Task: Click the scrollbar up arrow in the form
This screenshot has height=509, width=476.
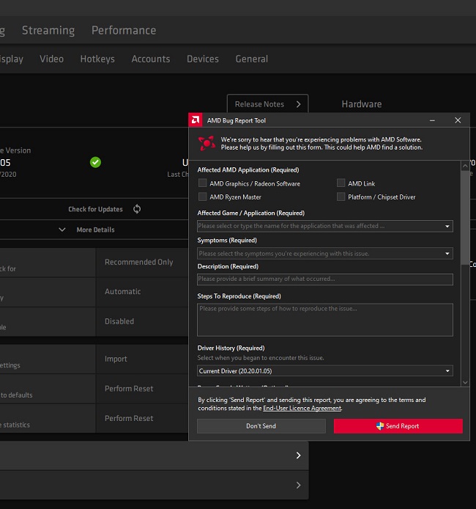Action: click(x=465, y=166)
